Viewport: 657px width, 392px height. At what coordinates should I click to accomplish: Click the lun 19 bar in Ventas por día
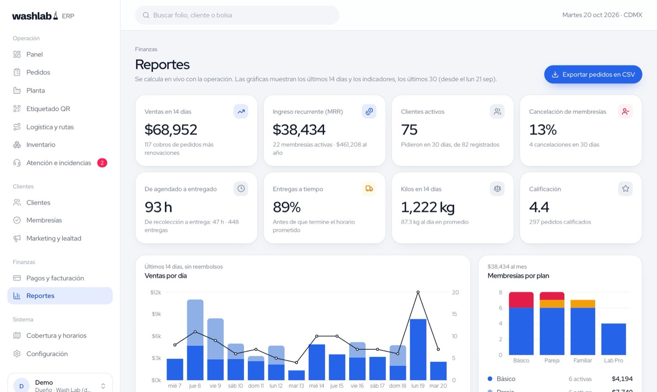(x=418, y=349)
